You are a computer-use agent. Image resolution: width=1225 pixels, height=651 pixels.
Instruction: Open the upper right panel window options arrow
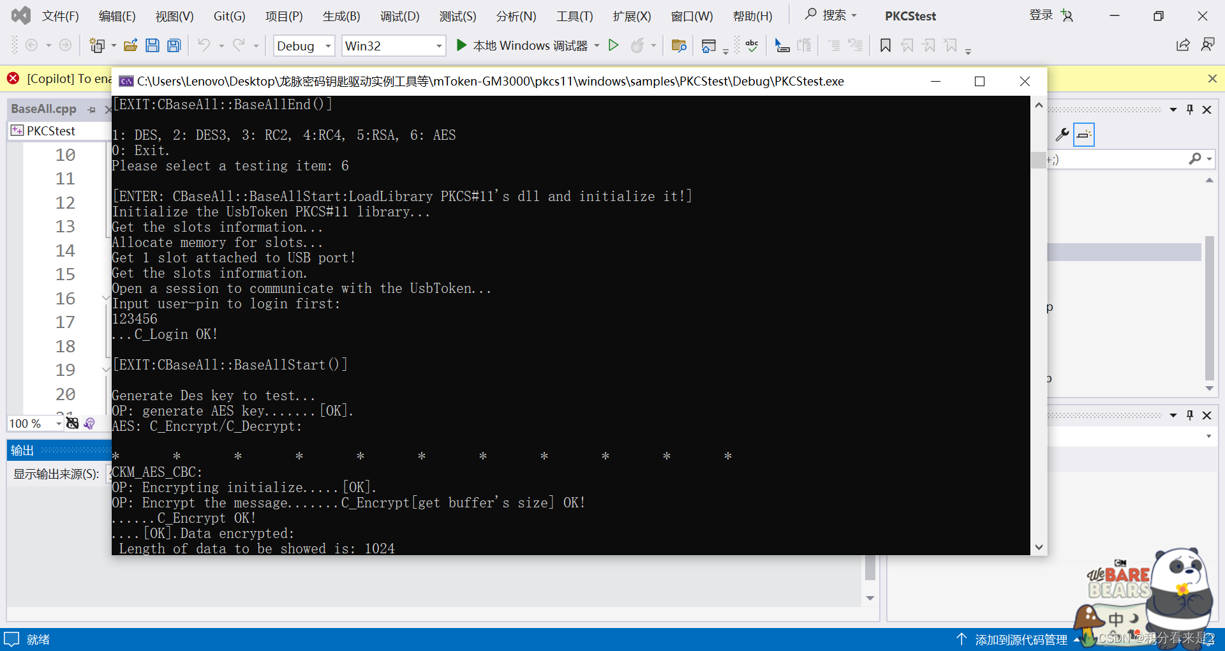tap(1173, 110)
